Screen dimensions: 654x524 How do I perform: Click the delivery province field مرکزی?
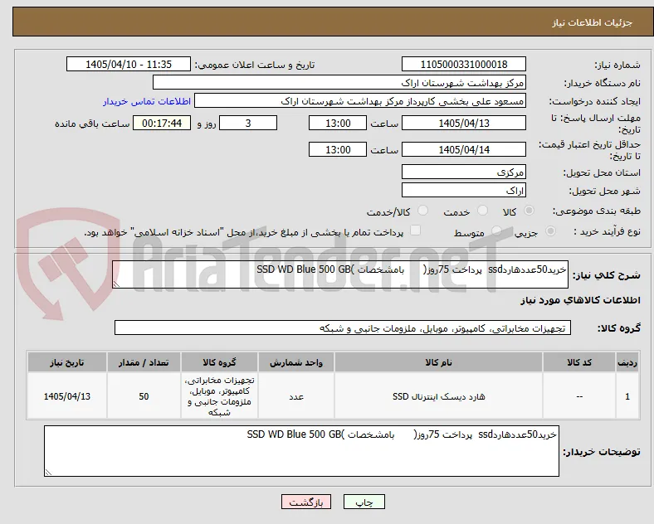tap(464, 172)
